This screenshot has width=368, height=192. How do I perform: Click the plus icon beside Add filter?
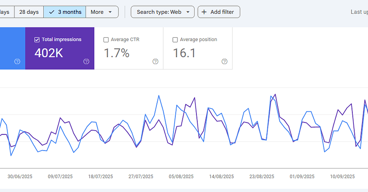pyautogui.click(x=205, y=12)
